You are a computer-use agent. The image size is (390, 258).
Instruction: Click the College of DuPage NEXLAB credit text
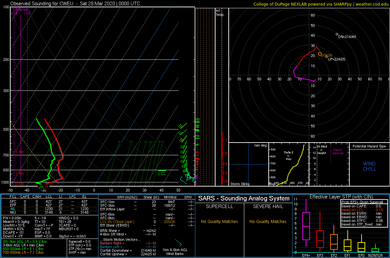(321, 4)
